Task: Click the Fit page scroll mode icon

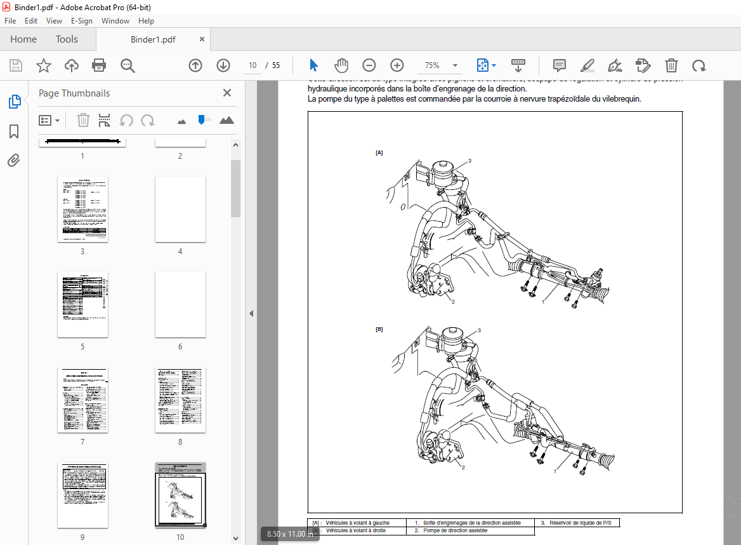Action: (483, 65)
